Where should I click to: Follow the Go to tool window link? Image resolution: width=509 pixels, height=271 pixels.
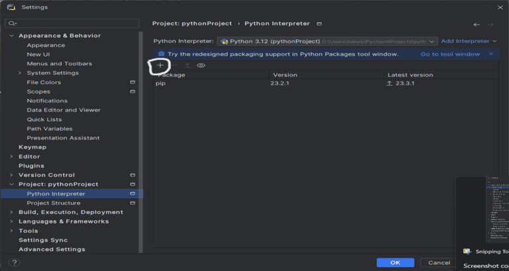[450, 54]
